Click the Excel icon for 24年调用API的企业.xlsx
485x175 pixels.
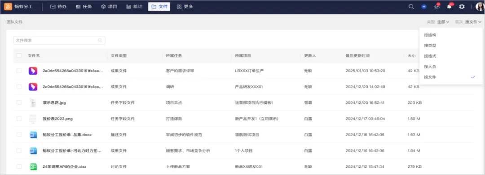point(33,166)
